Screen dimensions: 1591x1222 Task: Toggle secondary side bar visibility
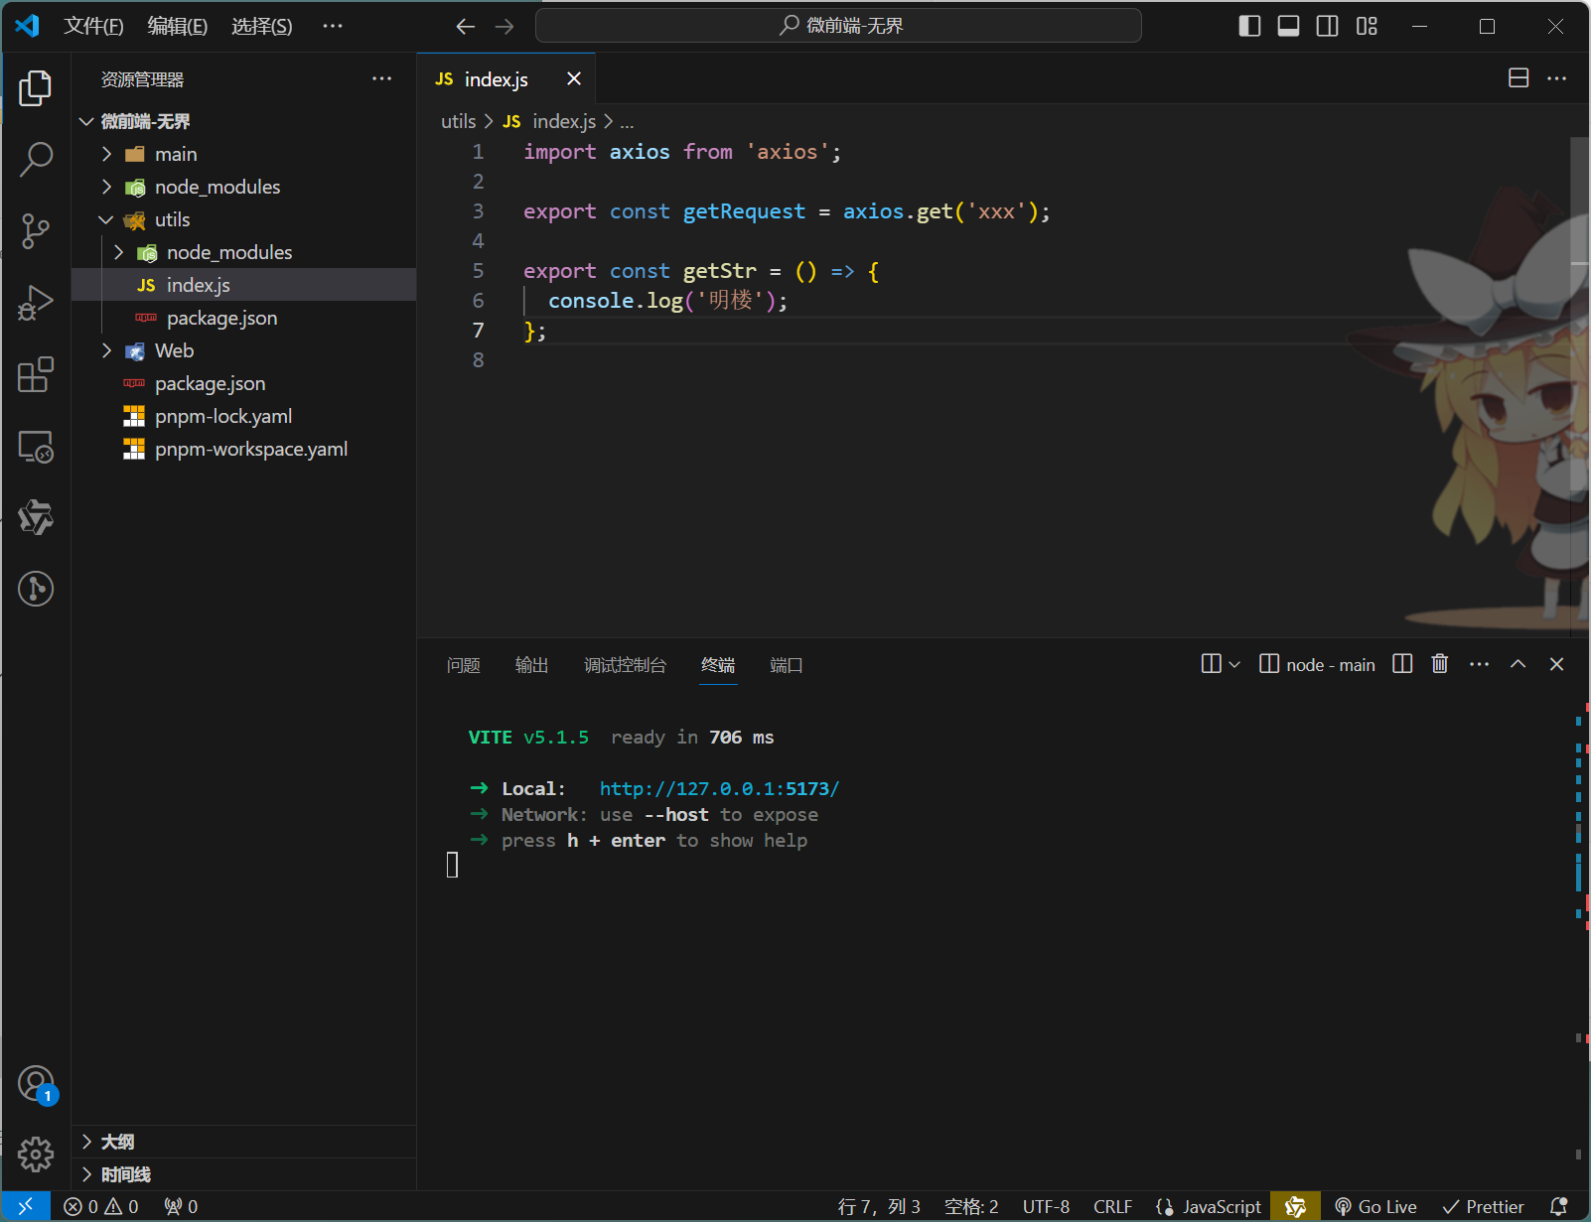click(1327, 26)
